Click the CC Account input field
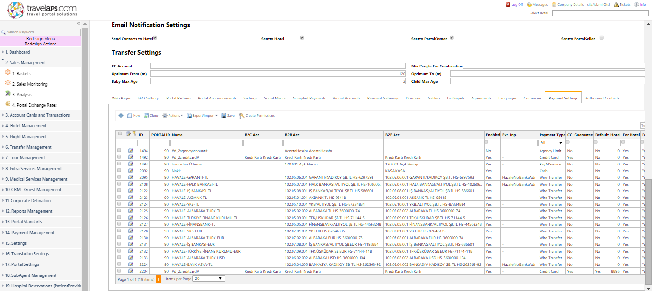 pyautogui.click(x=278, y=66)
